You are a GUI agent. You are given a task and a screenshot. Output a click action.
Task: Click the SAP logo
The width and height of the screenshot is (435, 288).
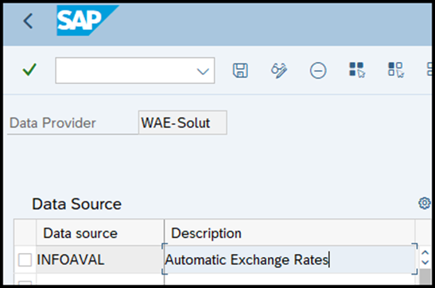point(87,20)
